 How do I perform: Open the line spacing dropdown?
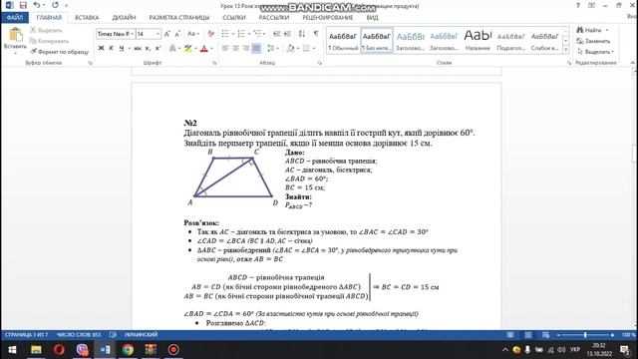(x=272, y=49)
